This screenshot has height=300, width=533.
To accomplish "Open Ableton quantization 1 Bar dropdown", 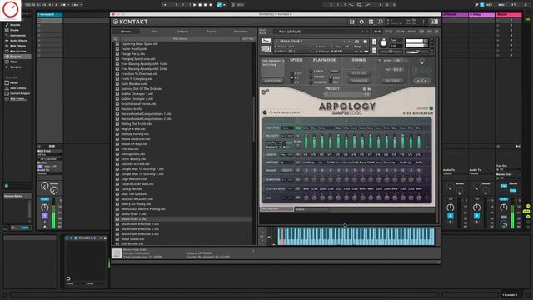I will pyautogui.click(x=76, y=5).
